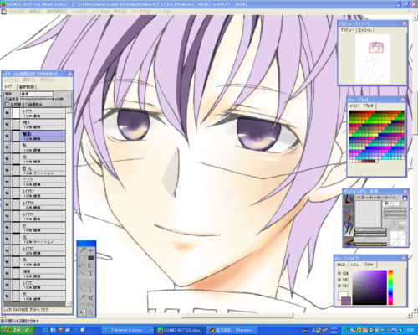Open the フィルタ menu in menu bar

pos(79,12)
